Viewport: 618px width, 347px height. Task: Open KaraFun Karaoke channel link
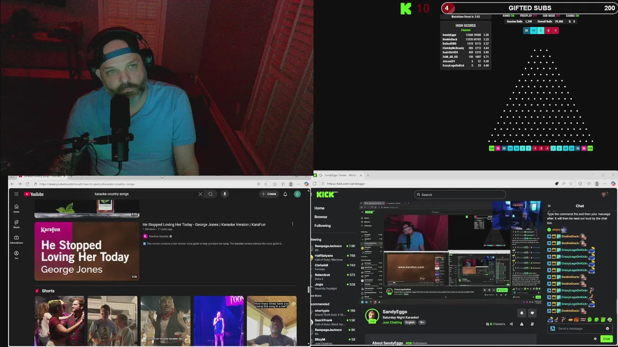158,236
